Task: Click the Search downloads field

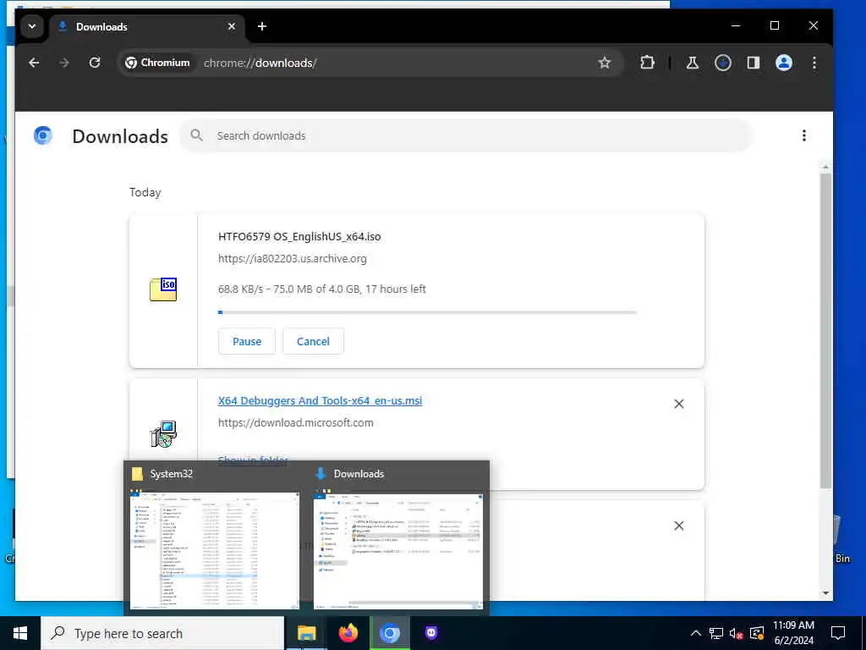Action: click(x=467, y=136)
